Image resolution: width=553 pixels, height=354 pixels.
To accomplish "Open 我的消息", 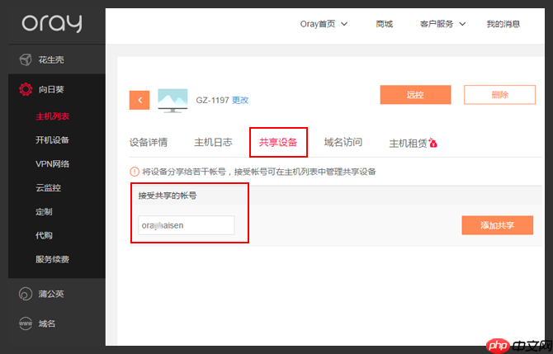I will coord(503,24).
